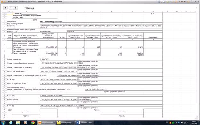
Task: Click the 1 047,84 amount cell
Action: point(133,51)
